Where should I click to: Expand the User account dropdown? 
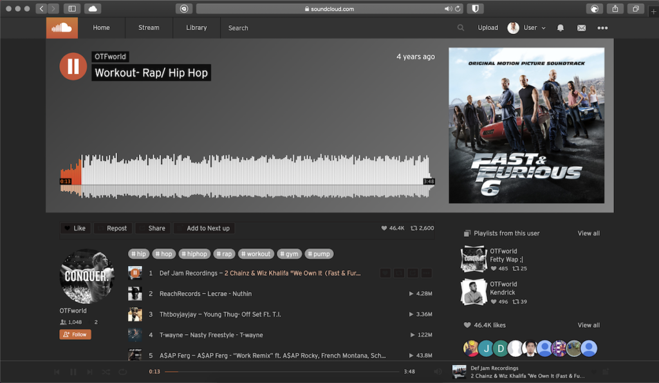[x=544, y=28]
